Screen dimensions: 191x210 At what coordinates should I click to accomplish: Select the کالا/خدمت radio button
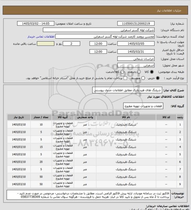(122, 72)
